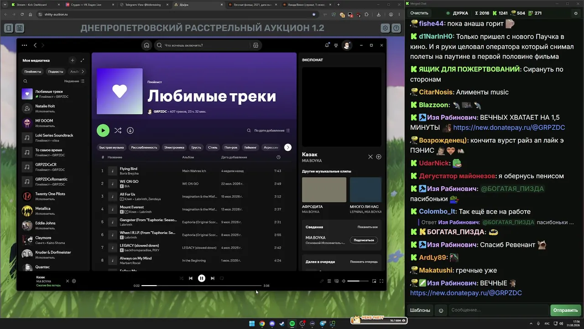The width and height of the screenshot is (584, 329).
Task: Skip to the previous track
Action: (x=191, y=278)
